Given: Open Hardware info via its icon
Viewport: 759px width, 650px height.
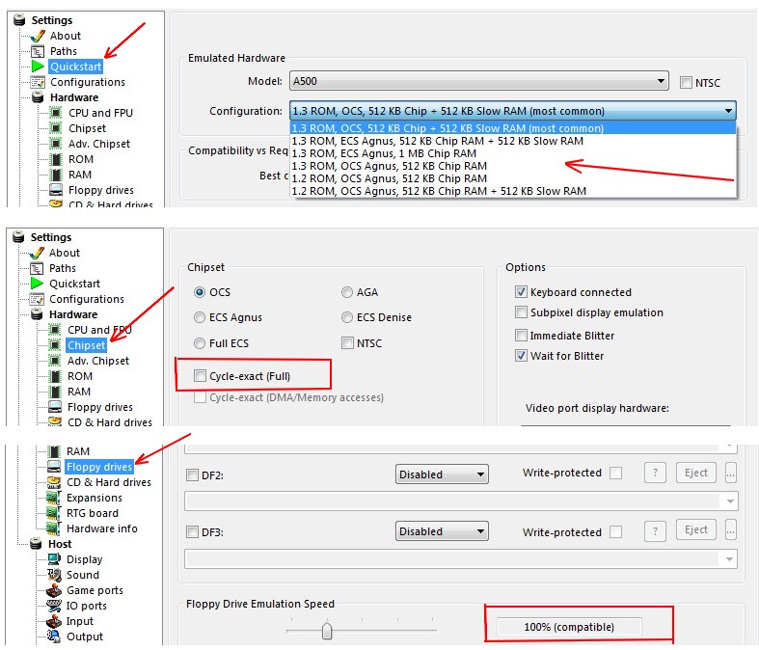Looking at the screenshot, I should point(55,528).
